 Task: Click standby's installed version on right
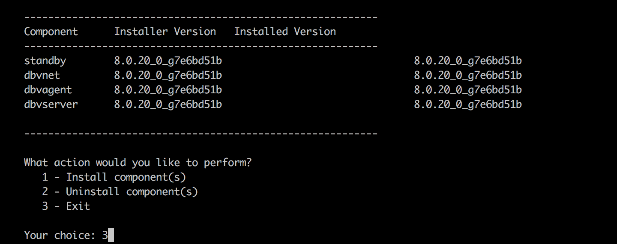click(468, 61)
